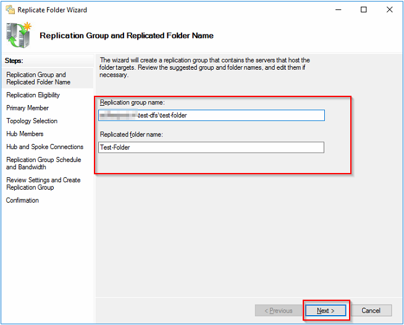The width and height of the screenshot is (404, 325).
Task: Jump to the Topology Selection step
Action: [x=32, y=121]
